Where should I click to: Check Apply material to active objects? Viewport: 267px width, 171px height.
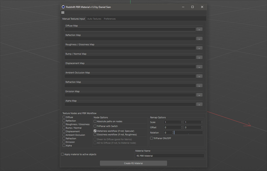(62, 154)
